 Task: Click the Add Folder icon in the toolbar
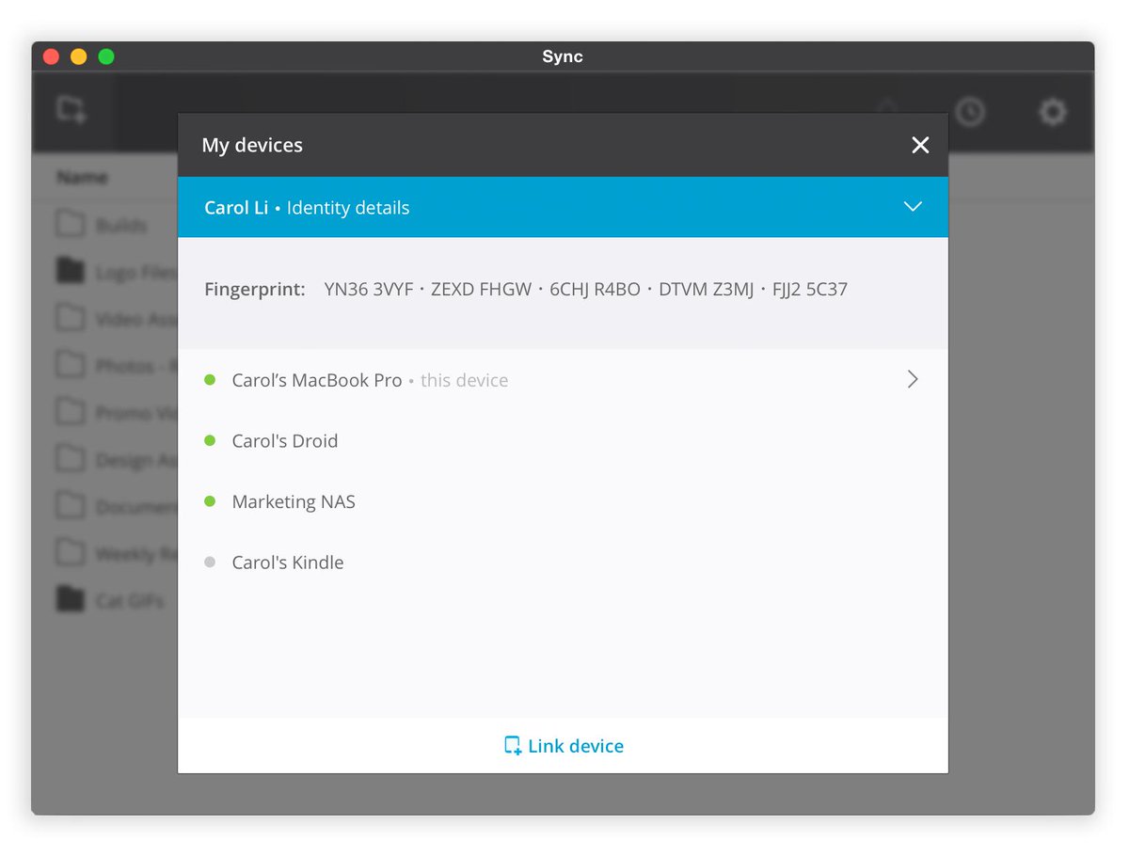pyautogui.click(x=72, y=110)
